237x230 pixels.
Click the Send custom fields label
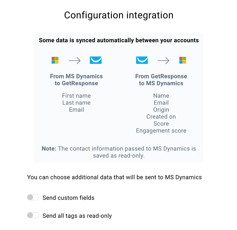click(68, 198)
